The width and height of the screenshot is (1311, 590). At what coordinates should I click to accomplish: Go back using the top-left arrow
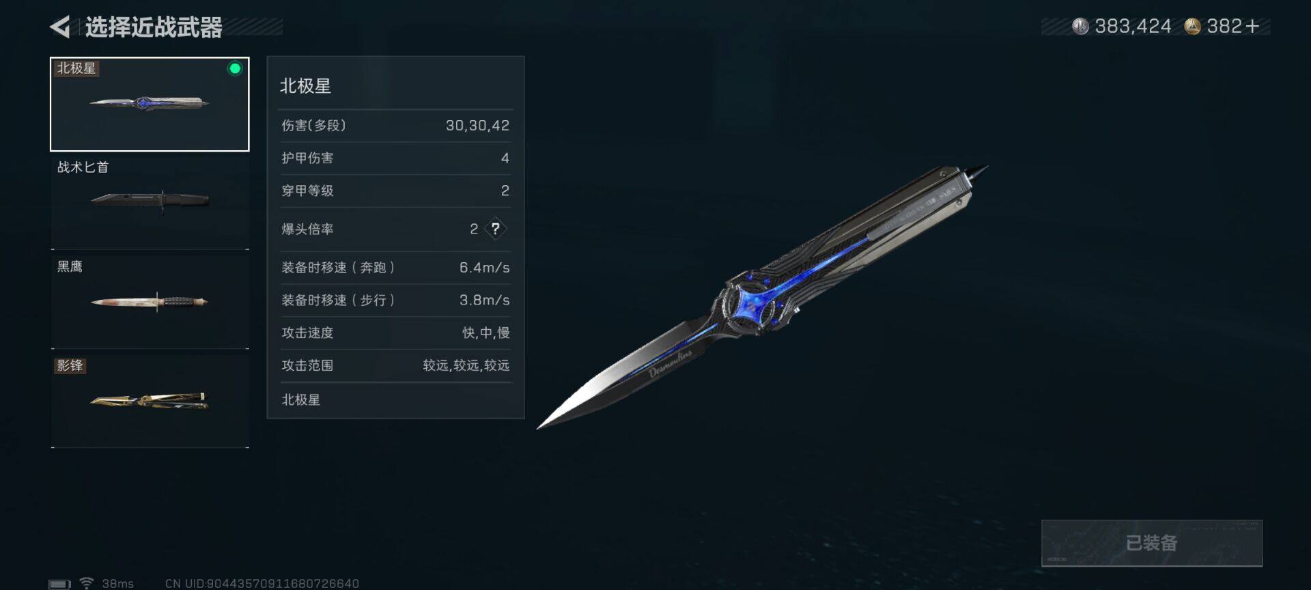coord(59,27)
